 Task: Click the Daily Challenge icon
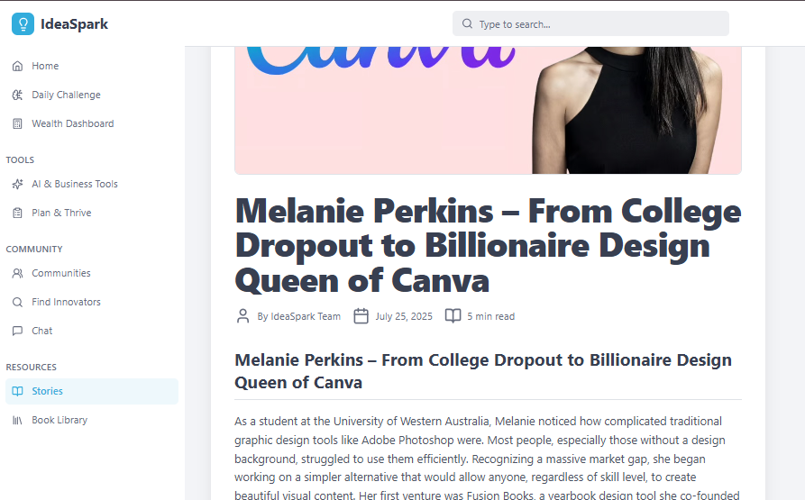17,95
